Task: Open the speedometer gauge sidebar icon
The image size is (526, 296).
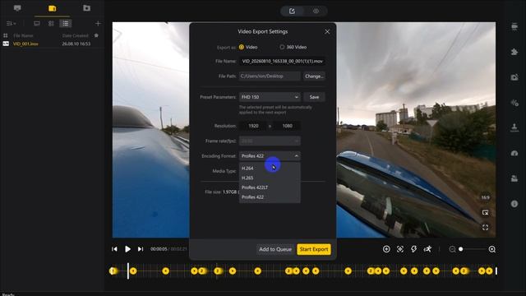Action: click(514, 154)
